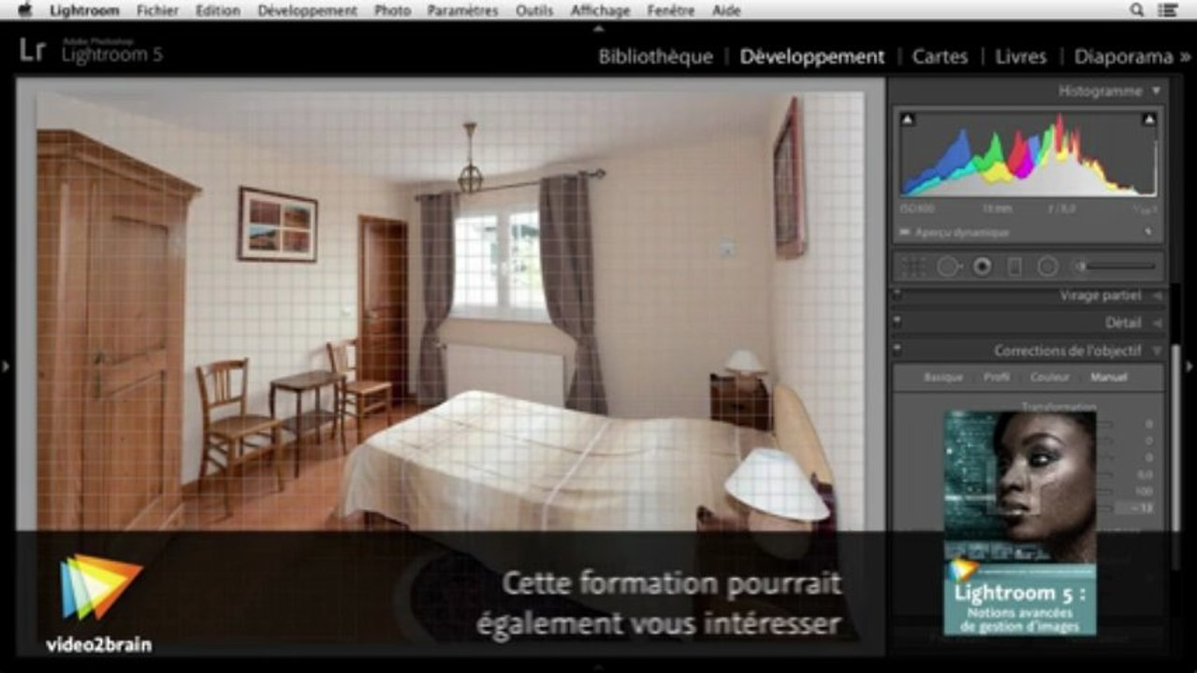
Task: Select the Red eye correction tool
Action: click(x=982, y=267)
